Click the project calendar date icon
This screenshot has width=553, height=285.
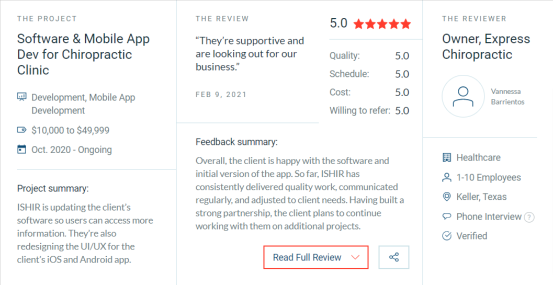point(21,150)
